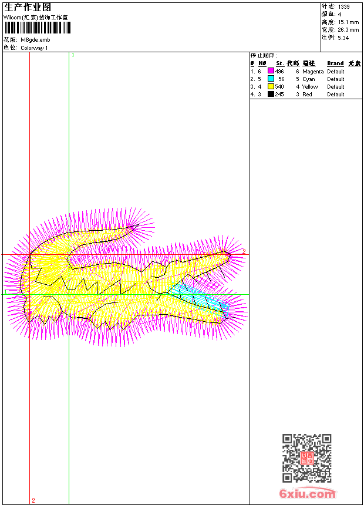Click Default brand in the Red row
This screenshot has height=505, width=364.
336,95
